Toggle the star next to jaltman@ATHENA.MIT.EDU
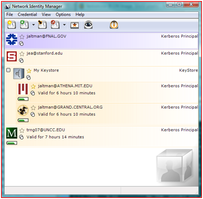The image size is (203, 199). click(x=33, y=86)
